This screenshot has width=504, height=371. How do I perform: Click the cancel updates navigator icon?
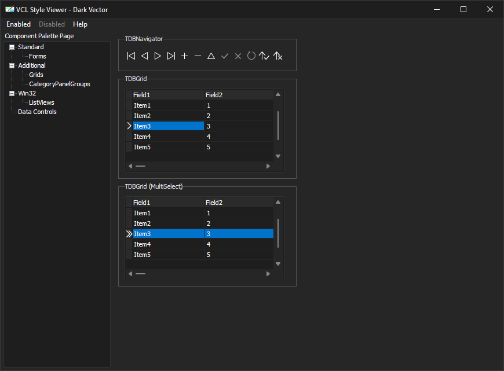coord(277,56)
